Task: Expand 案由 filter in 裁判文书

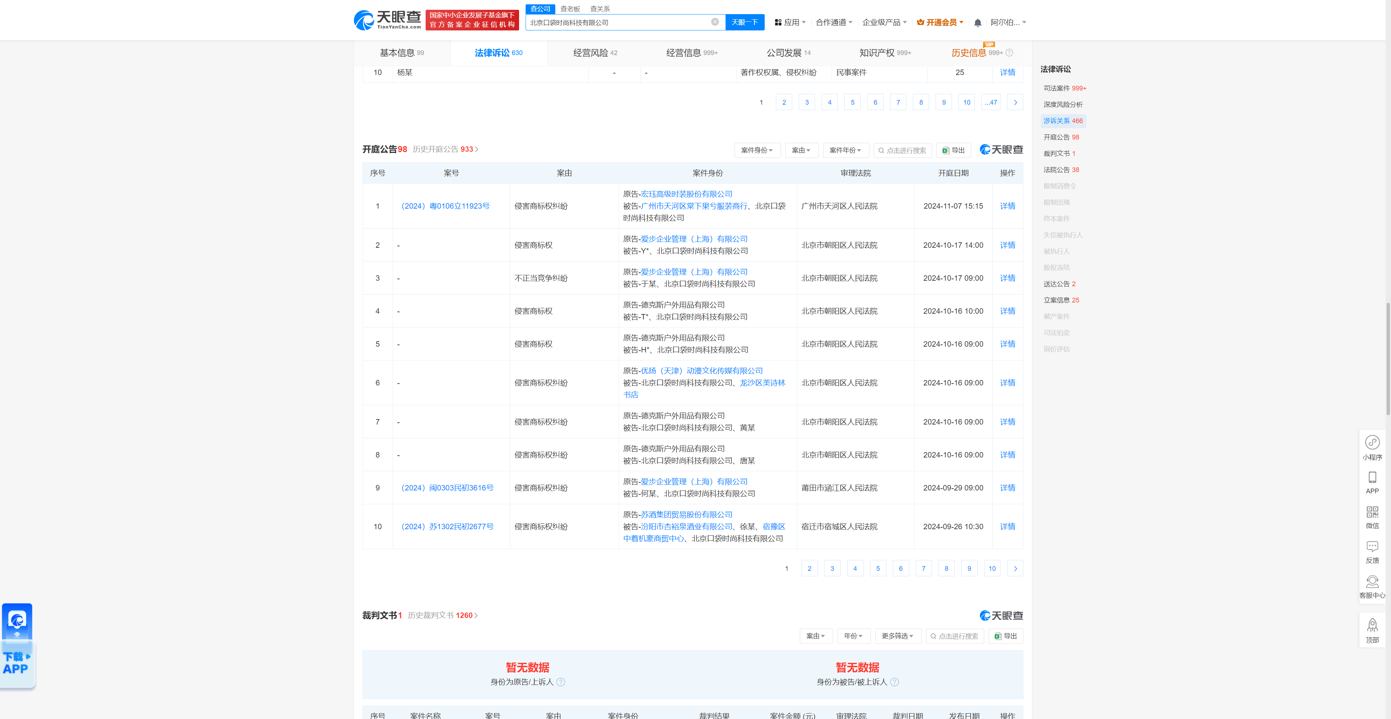Action: (816, 636)
